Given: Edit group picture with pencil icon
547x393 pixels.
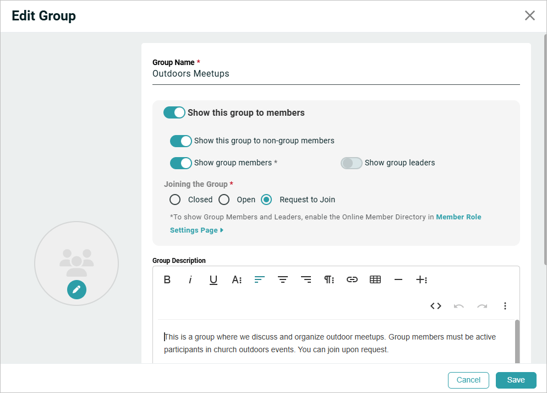Looking at the screenshot, I should click(76, 289).
